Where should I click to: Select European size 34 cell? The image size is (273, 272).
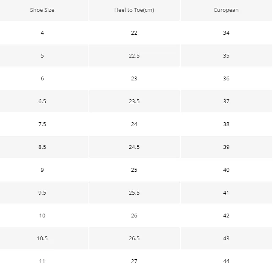coord(227,33)
